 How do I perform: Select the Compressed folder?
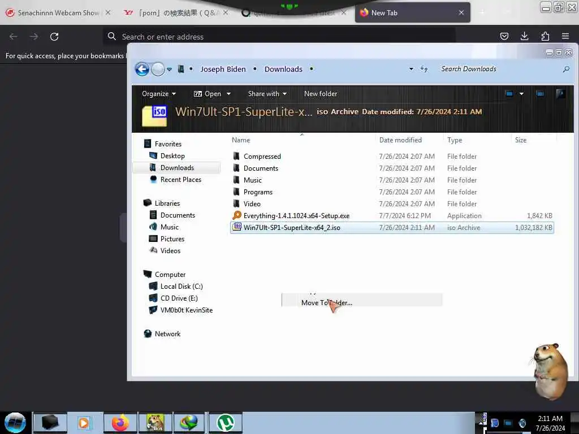262,157
